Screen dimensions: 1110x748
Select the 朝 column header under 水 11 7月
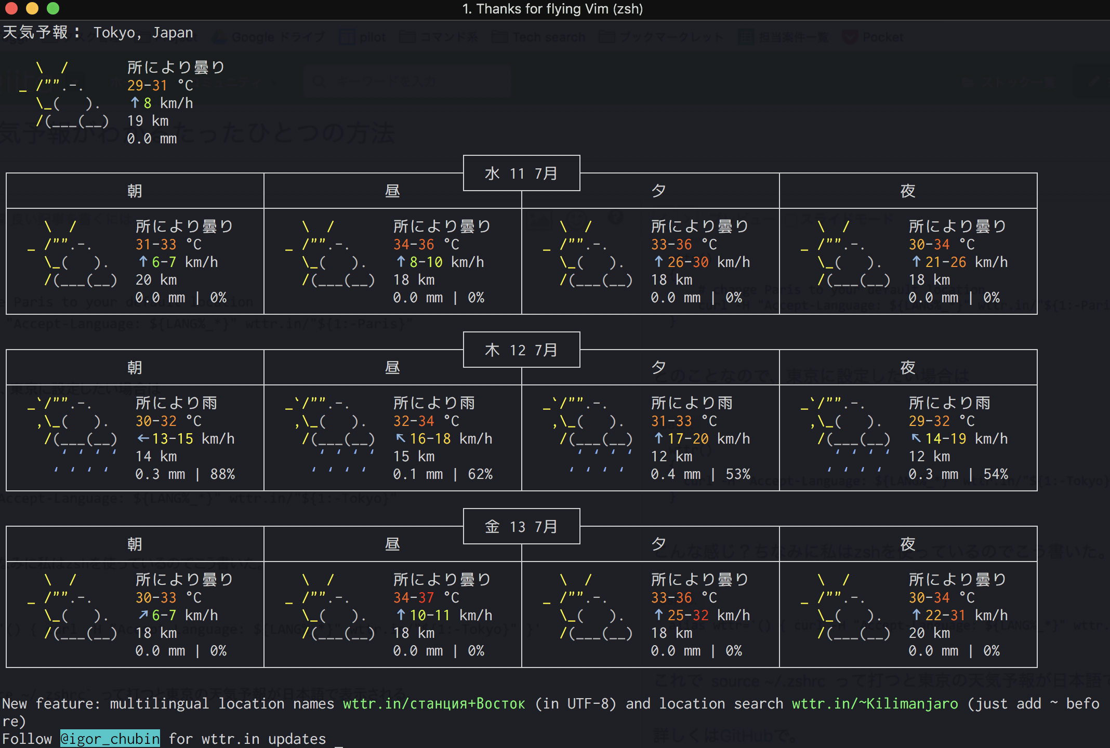click(x=135, y=191)
